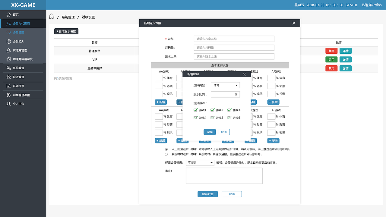Open 详情 for the VIP row
Screen dimensions: 386x217
[346, 60]
